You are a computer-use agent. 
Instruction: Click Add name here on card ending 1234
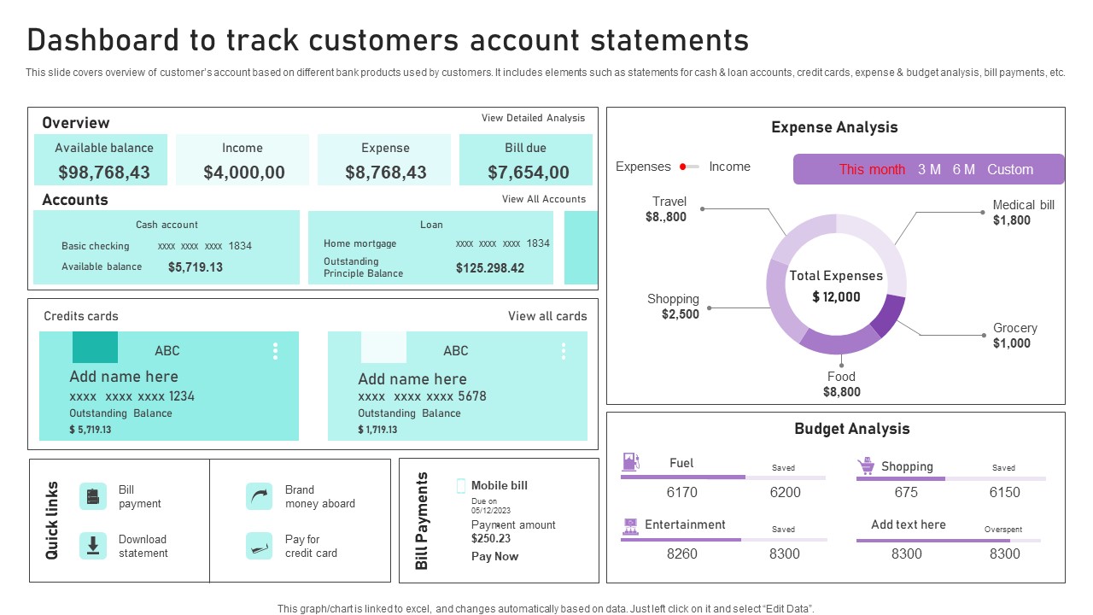click(124, 377)
